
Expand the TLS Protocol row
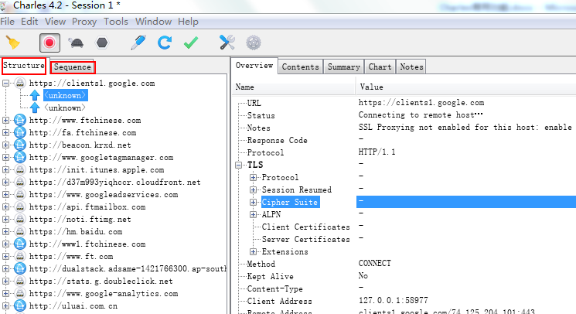[x=253, y=177]
